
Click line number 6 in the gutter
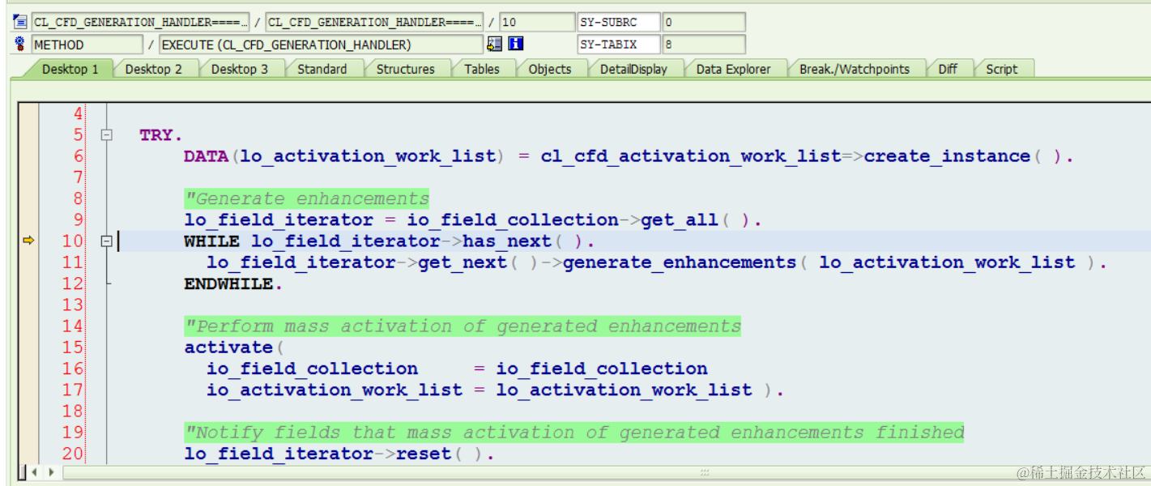78,156
